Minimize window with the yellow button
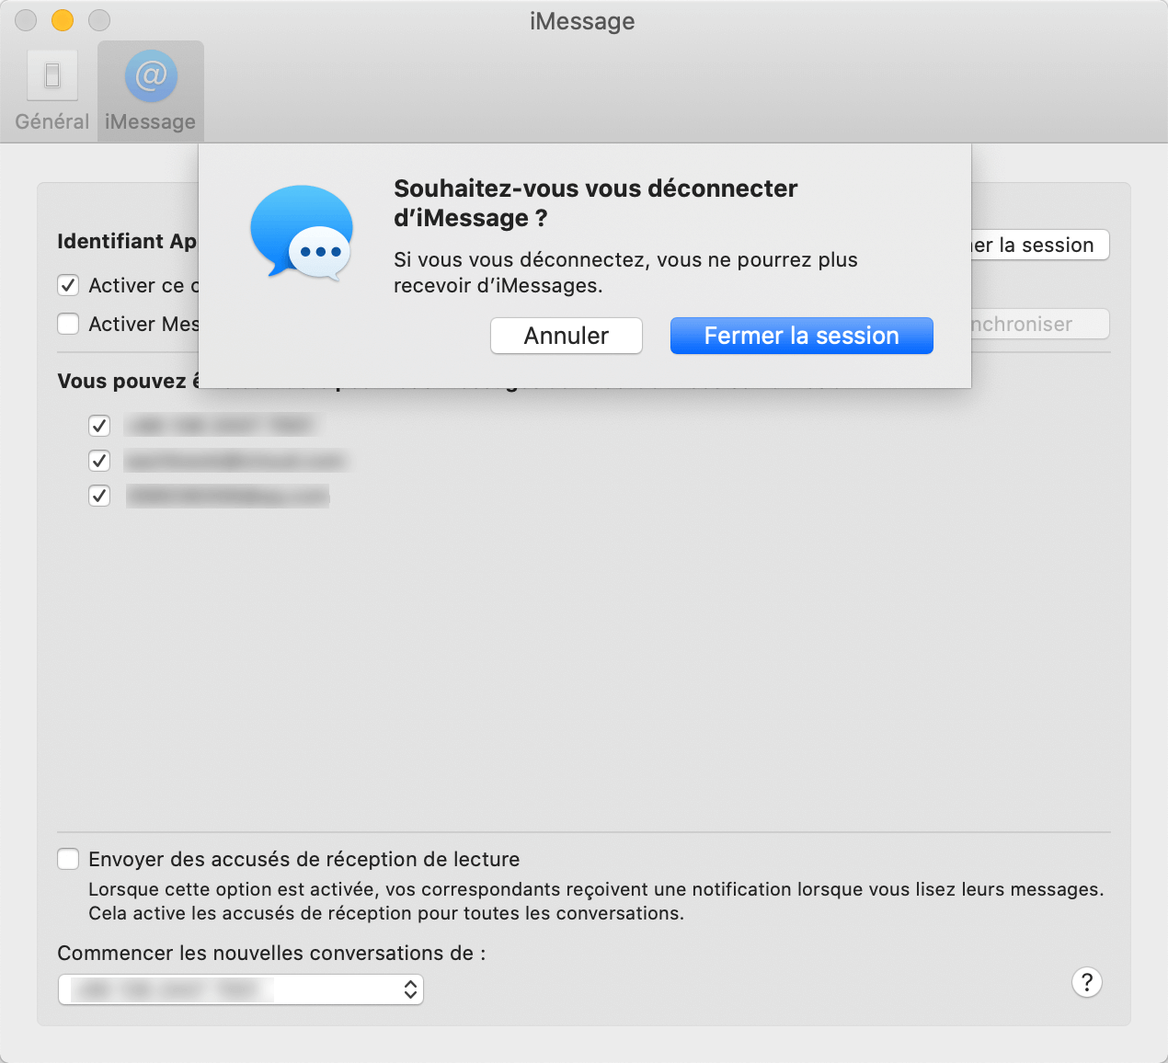 63,19
